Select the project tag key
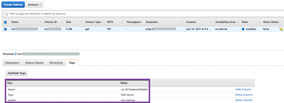 (12, 100)
